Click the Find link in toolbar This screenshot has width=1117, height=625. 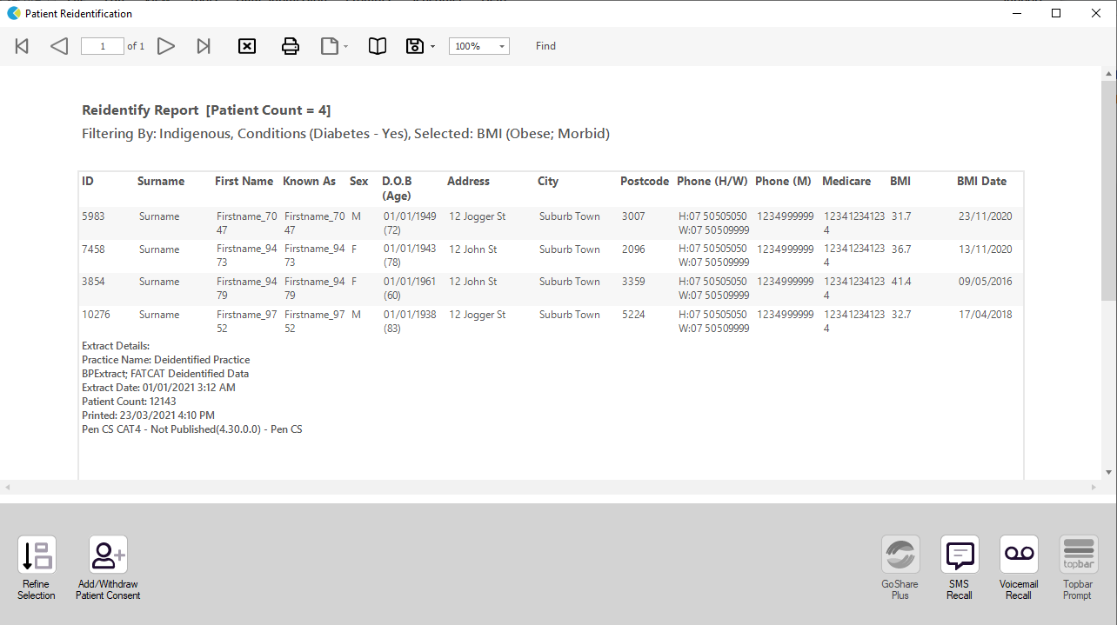(x=545, y=46)
